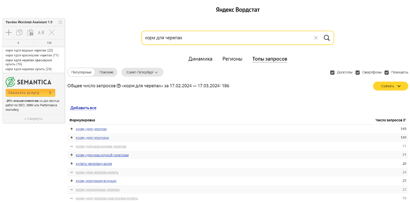The height and width of the screenshot is (202, 410).
Task: Open Wordstat Assistant settings gear
Action: (60, 22)
